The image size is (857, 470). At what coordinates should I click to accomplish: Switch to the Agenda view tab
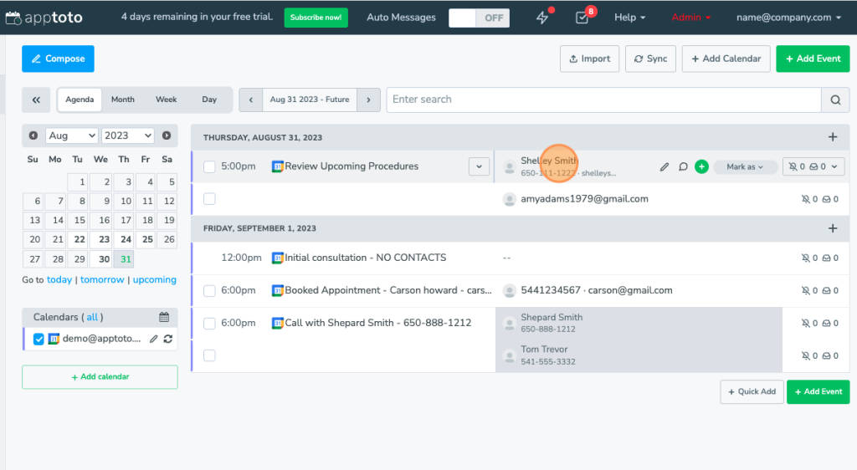[80, 100]
